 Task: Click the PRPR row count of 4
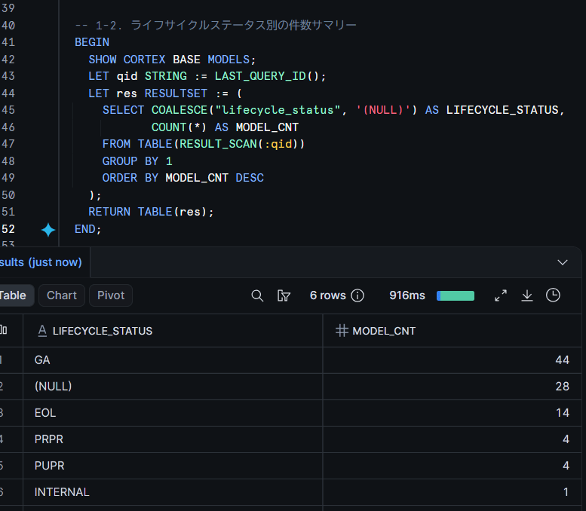coord(452,439)
